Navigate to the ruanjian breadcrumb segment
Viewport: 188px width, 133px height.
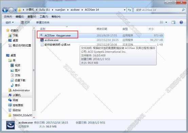coord(60,10)
